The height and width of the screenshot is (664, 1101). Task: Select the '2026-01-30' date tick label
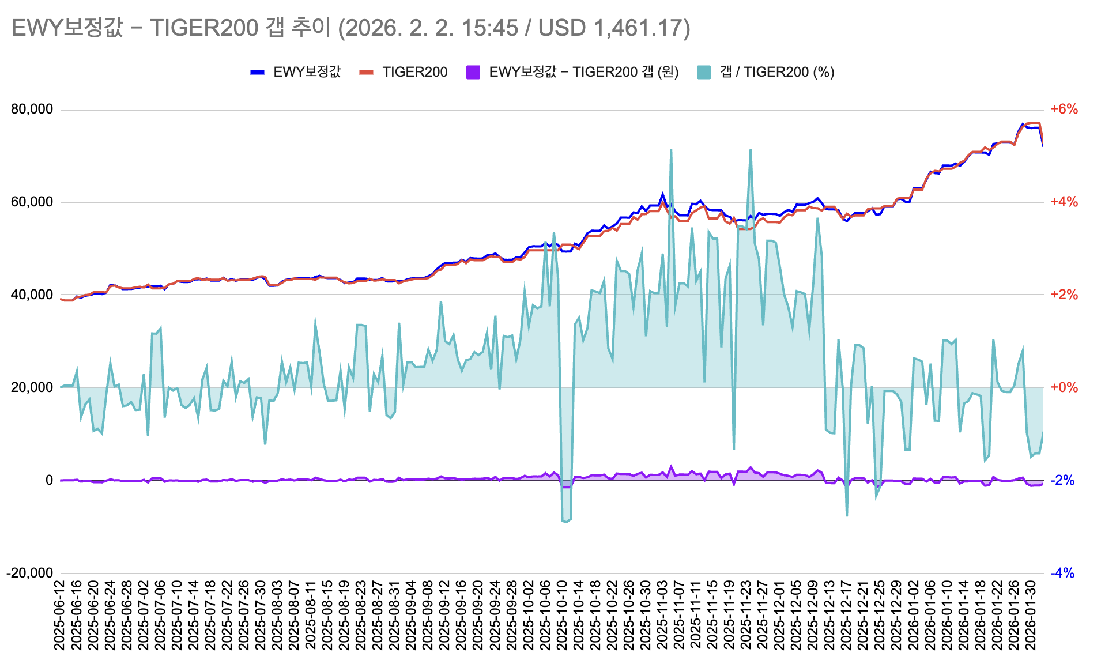(1030, 616)
